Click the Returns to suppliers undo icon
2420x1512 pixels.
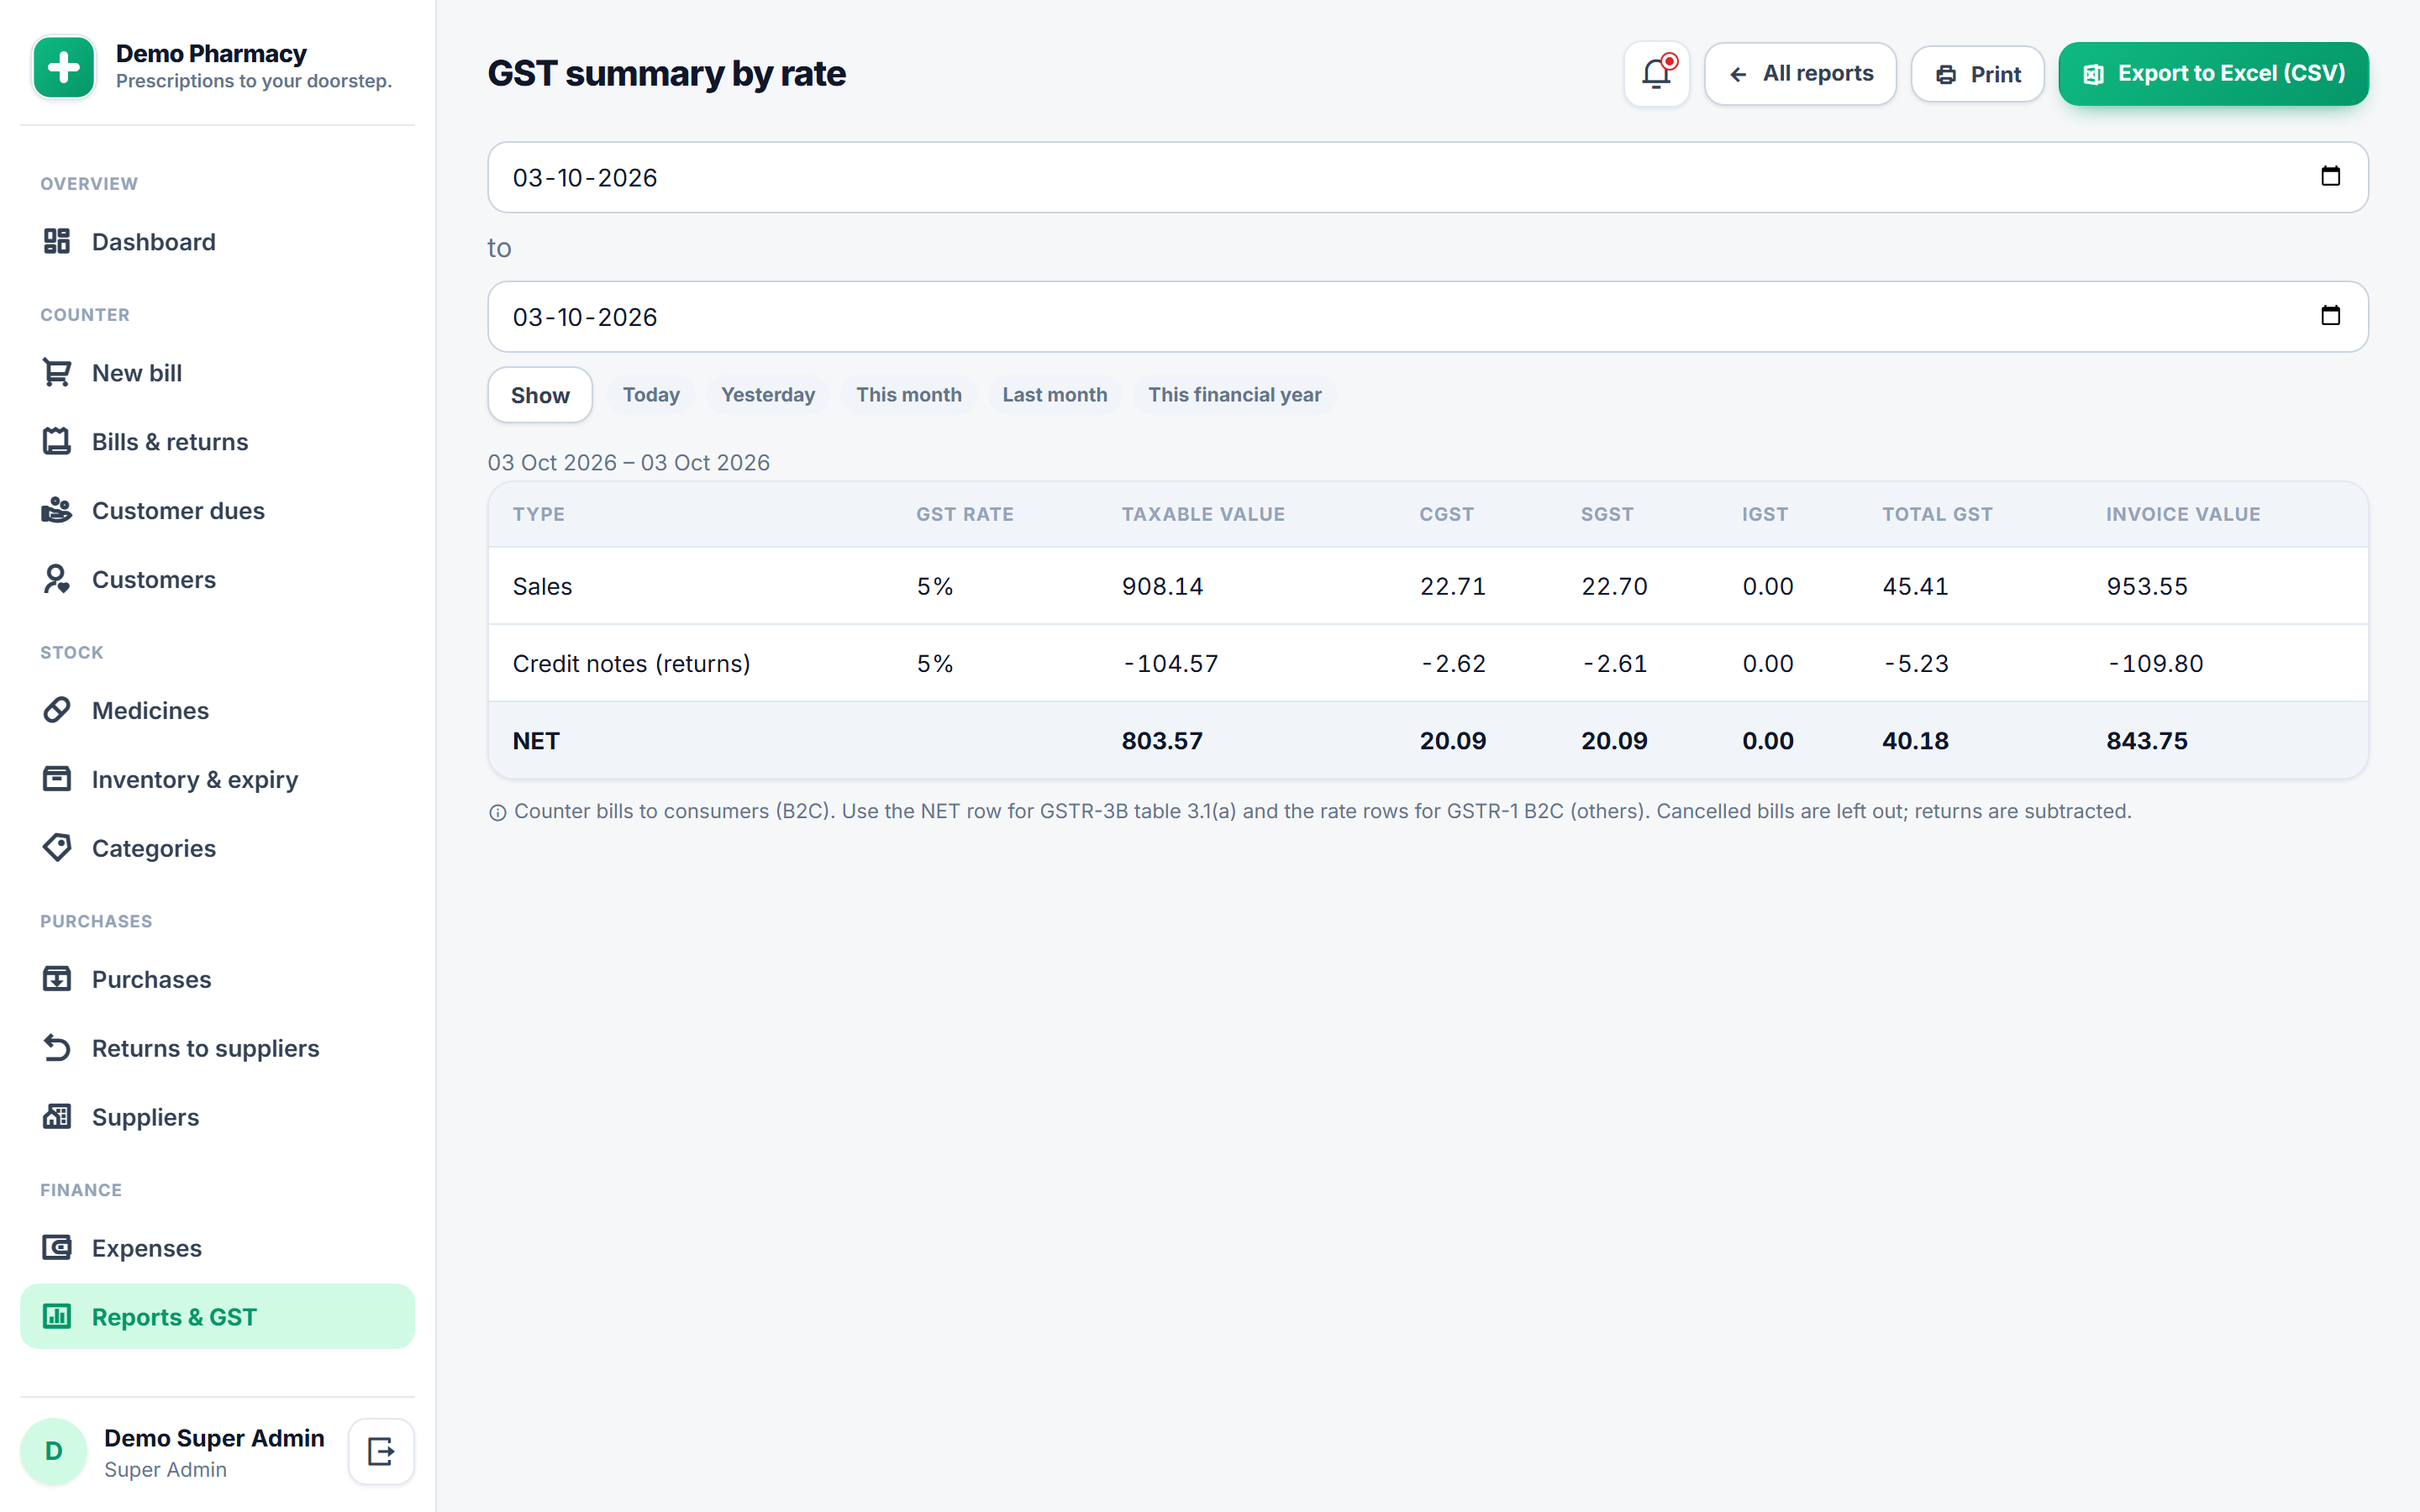(57, 1048)
